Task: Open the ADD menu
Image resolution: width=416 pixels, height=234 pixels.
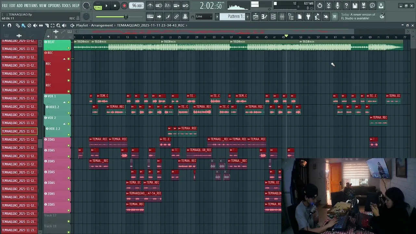Action: (x=20, y=6)
